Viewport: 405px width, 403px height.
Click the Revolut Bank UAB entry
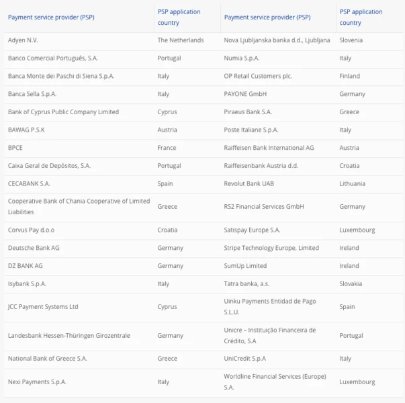coord(249,183)
